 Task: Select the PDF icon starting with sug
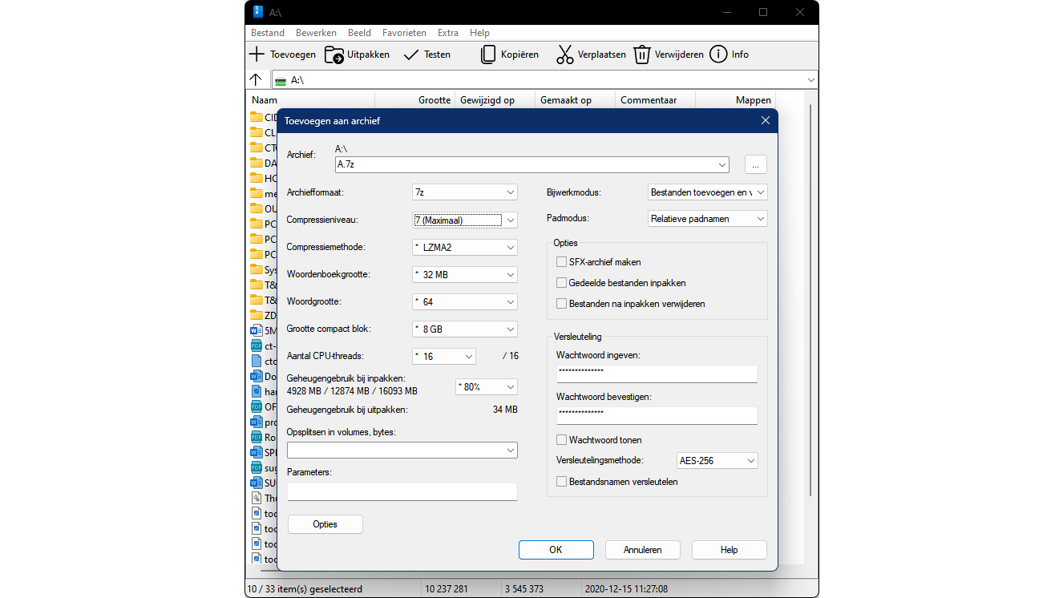257,467
